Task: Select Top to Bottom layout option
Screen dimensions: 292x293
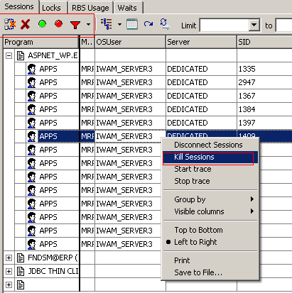Action: click(210, 230)
